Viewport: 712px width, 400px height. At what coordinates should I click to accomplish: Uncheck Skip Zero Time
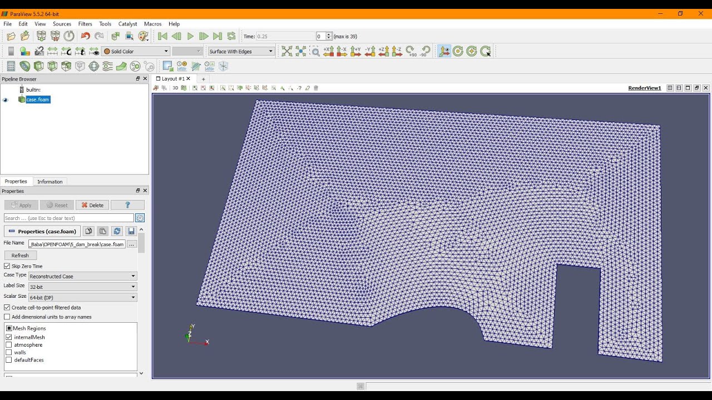pyautogui.click(x=7, y=266)
